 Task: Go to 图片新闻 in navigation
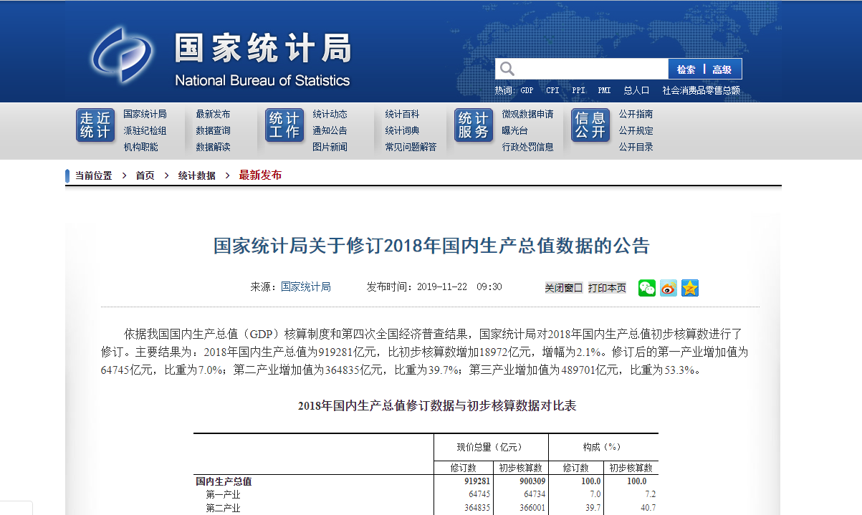click(330, 147)
